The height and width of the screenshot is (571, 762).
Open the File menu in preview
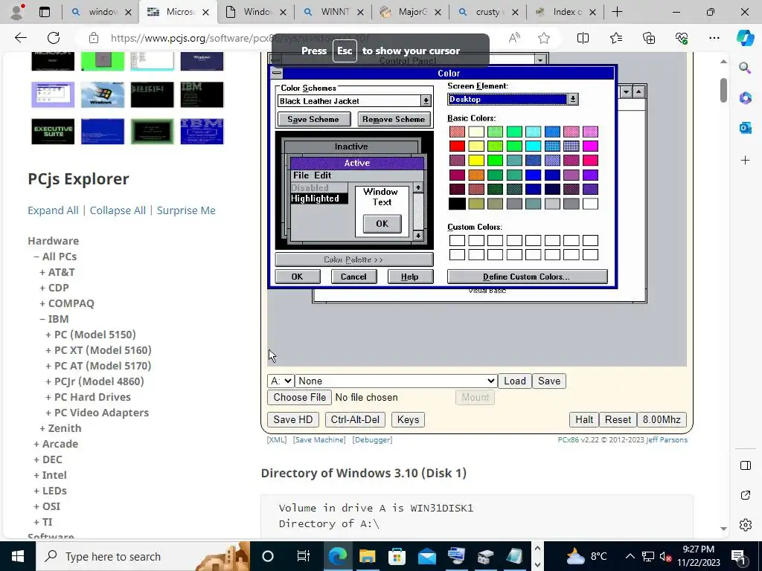tap(301, 175)
